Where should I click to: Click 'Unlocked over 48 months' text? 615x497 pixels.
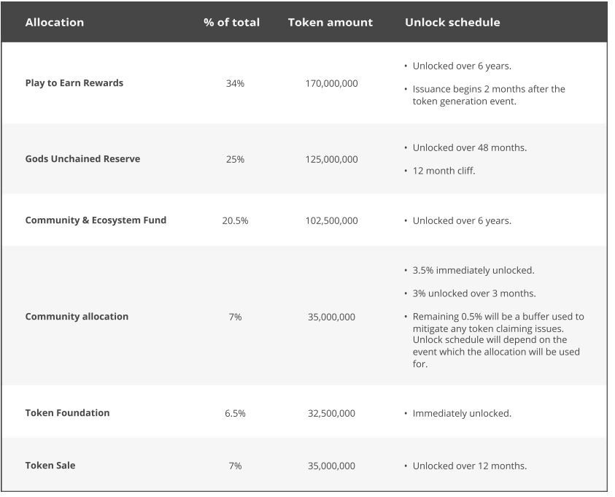[469, 148]
